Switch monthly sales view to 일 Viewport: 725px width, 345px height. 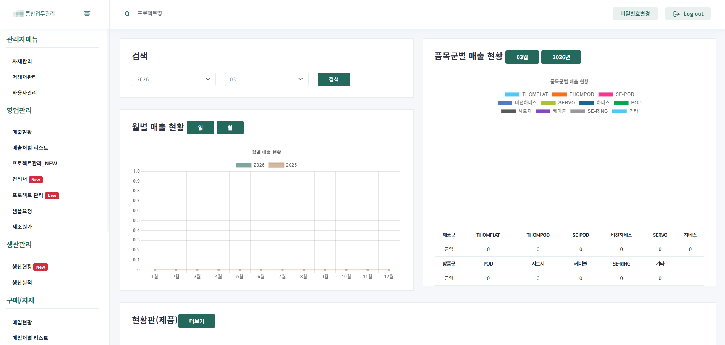coord(200,128)
